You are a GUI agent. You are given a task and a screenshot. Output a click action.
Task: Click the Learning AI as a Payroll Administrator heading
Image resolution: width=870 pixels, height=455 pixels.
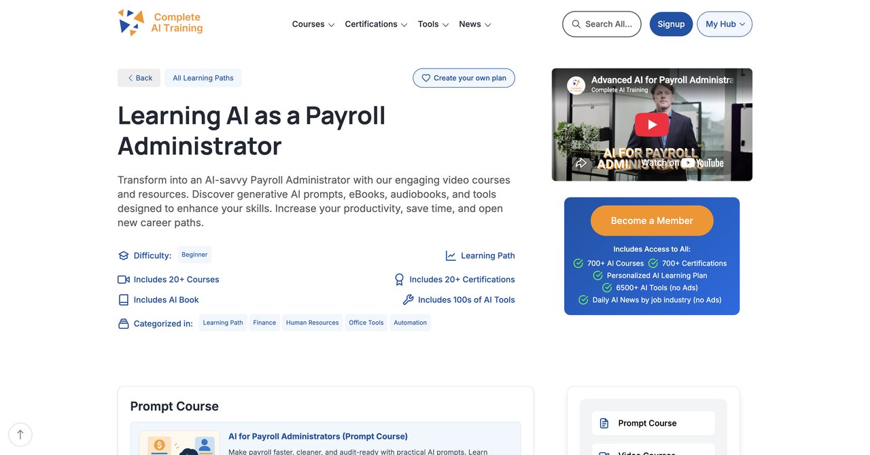251,130
